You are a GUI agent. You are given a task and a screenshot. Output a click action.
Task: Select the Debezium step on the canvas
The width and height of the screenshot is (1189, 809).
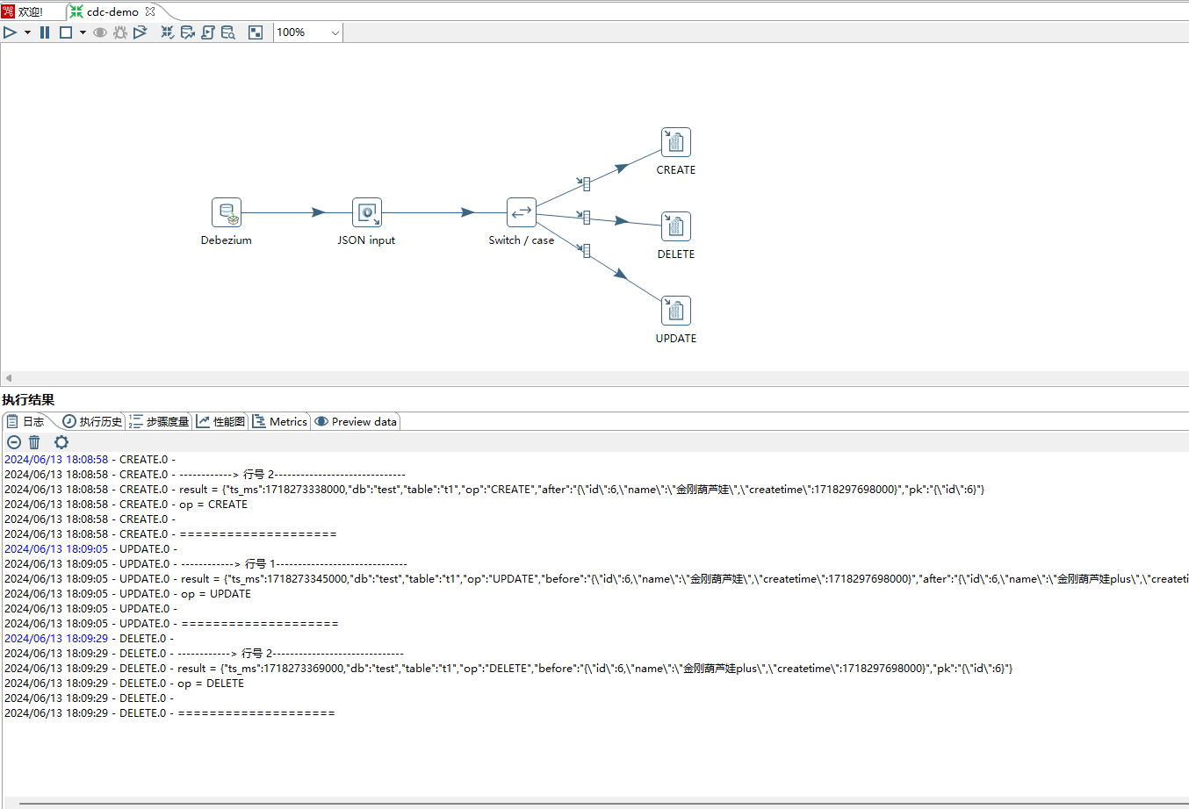(227, 213)
